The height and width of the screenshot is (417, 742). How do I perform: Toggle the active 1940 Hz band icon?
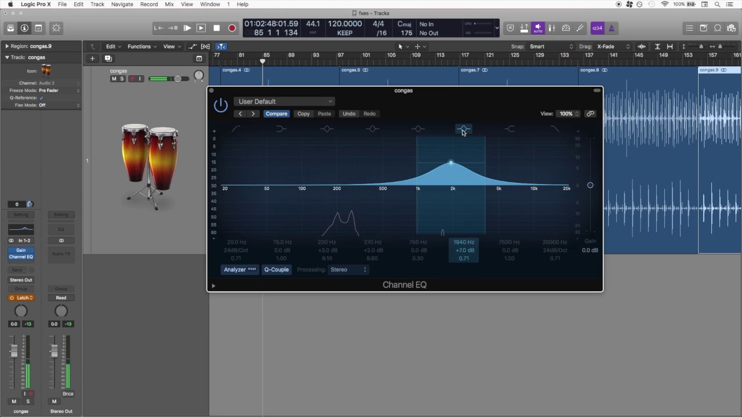(x=463, y=129)
